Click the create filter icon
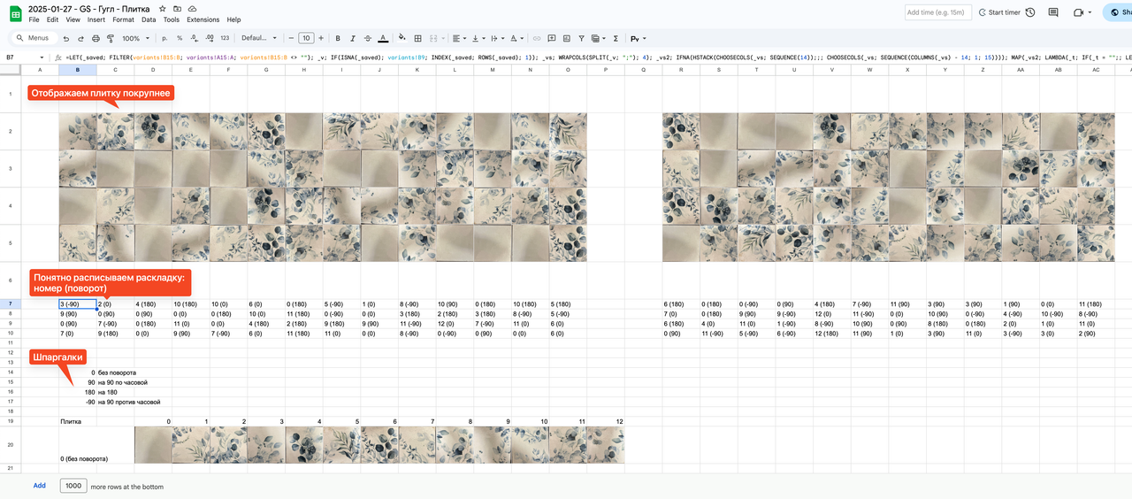This screenshot has height=499, width=1132. 581,38
